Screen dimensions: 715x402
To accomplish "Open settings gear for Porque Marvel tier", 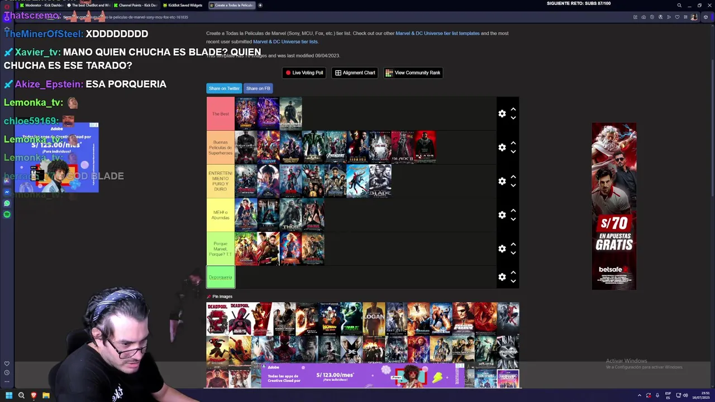I will coord(502,248).
